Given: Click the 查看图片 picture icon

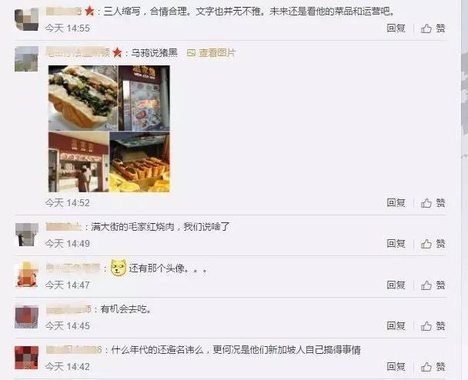Looking at the screenshot, I should [x=191, y=53].
